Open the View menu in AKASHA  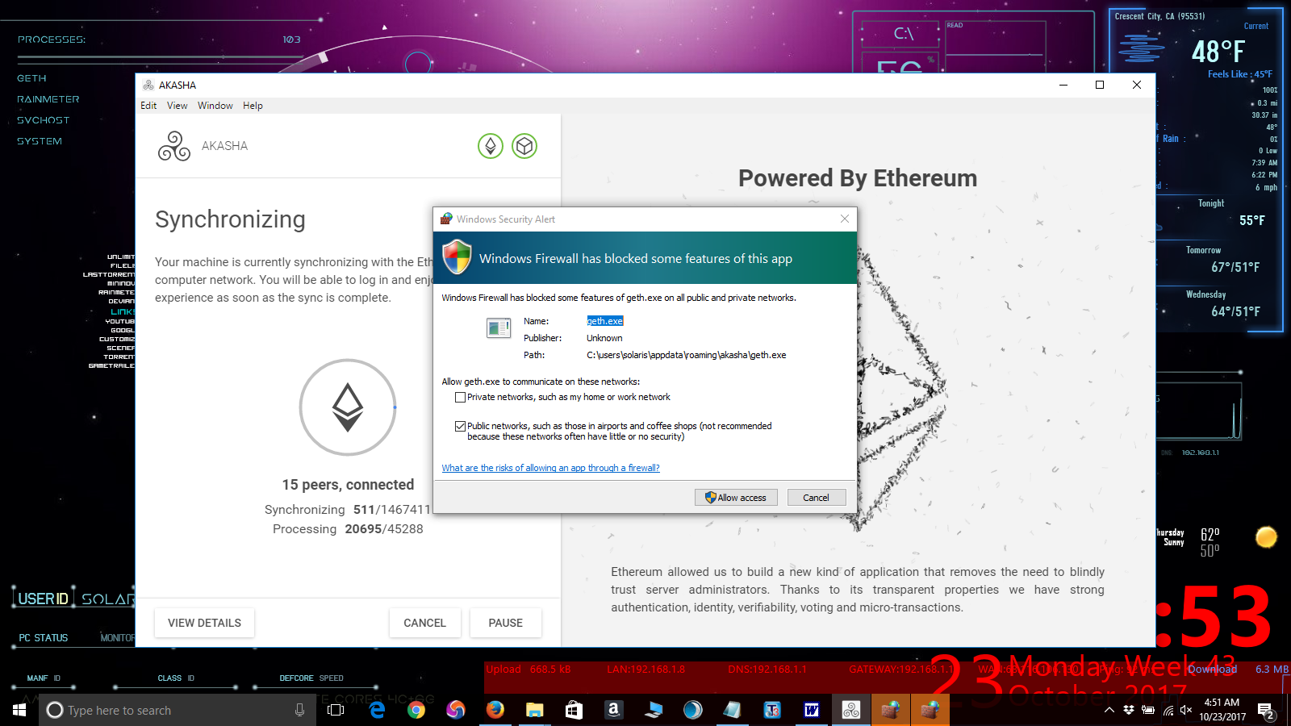177,106
